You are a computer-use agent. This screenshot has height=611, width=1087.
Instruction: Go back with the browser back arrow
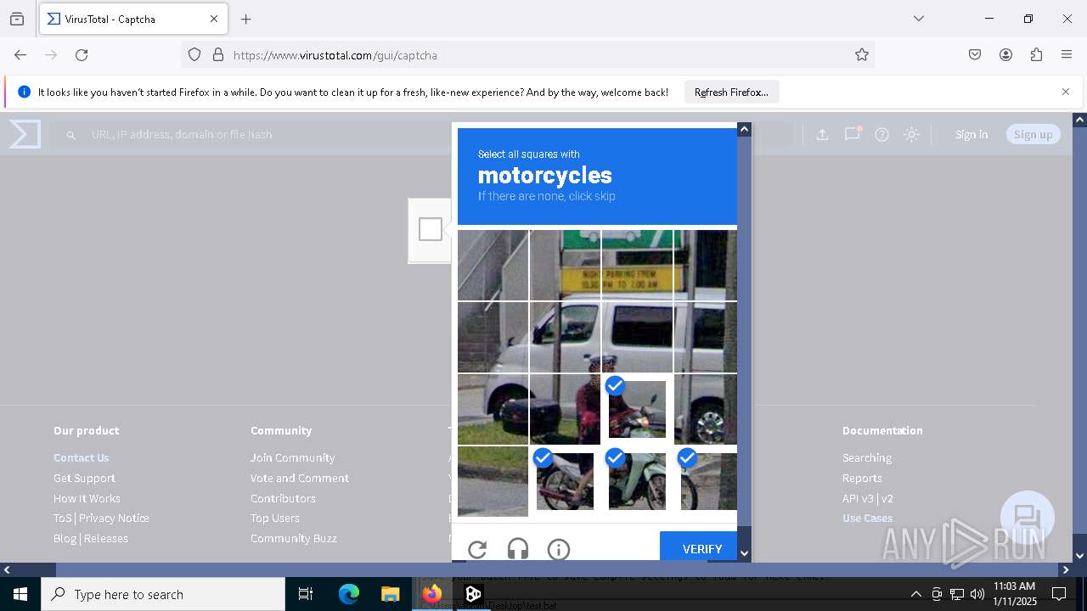(x=20, y=54)
